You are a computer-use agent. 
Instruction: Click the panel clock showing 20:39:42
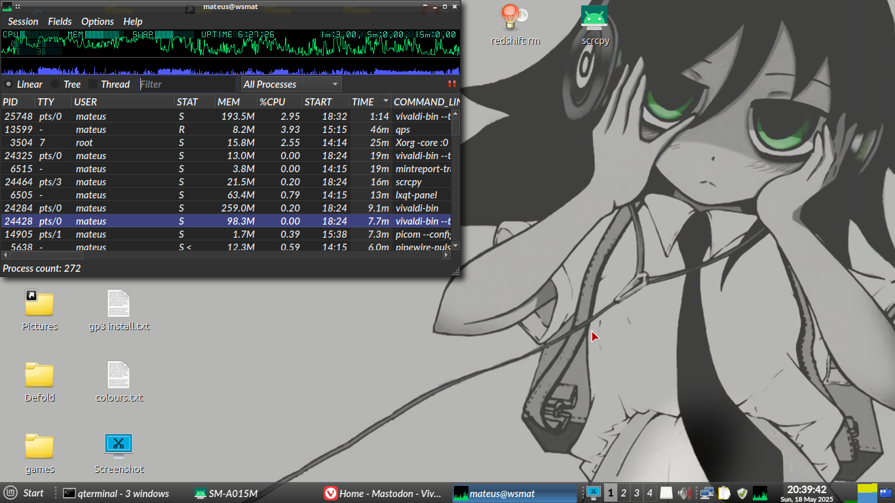coord(807,493)
